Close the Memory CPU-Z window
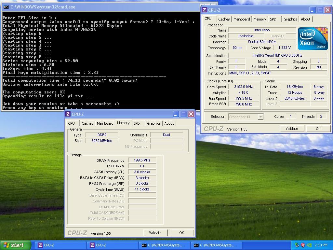This screenshot has height=250, width=333. [191, 114]
